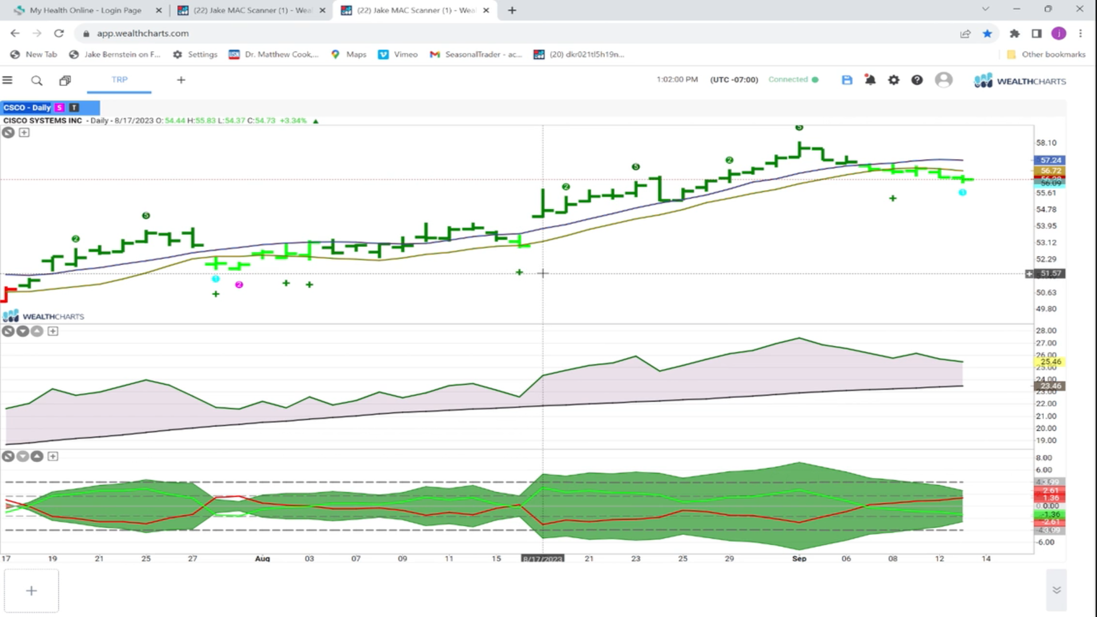Add a new chart panel with bottom plus button

coord(31,591)
